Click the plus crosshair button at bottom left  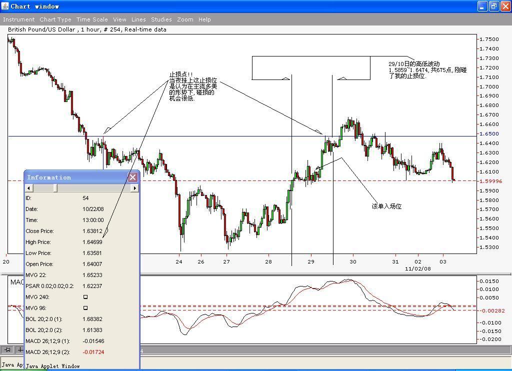(x=20, y=350)
